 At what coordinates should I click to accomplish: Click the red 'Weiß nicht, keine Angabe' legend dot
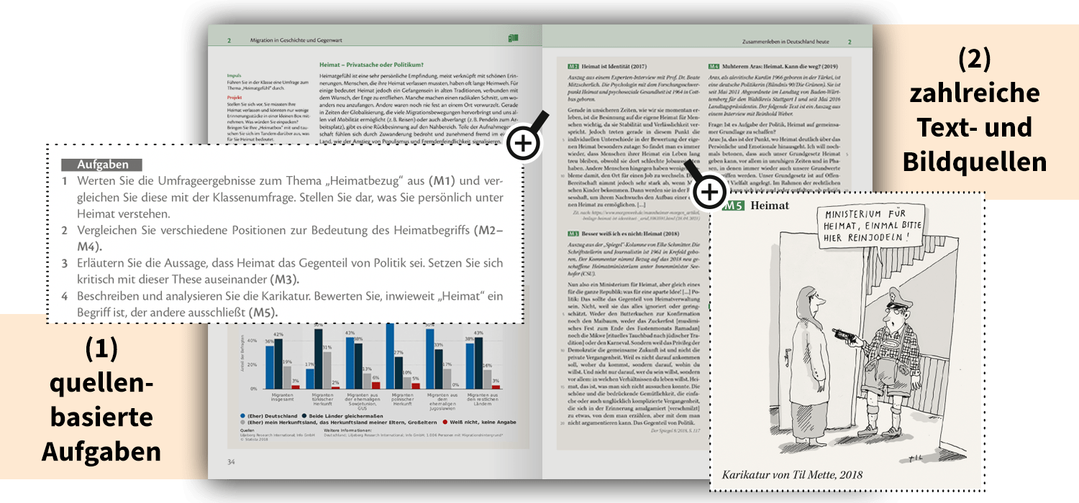tap(445, 423)
